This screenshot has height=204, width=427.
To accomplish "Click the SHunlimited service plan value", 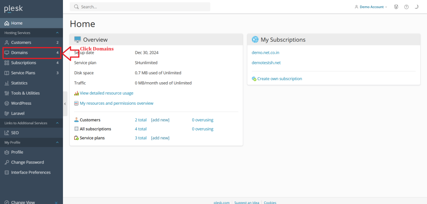I will tap(146, 63).
